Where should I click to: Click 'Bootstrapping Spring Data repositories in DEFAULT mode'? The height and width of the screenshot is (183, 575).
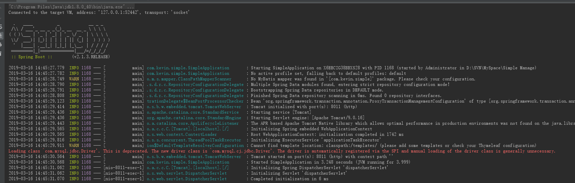click(x=317, y=90)
